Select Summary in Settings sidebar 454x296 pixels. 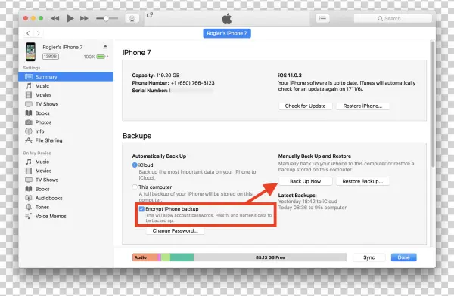[66, 76]
